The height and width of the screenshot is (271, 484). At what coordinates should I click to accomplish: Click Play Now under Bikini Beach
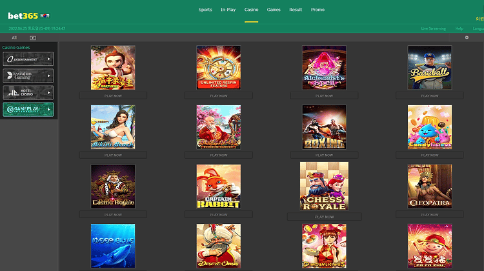pos(113,155)
